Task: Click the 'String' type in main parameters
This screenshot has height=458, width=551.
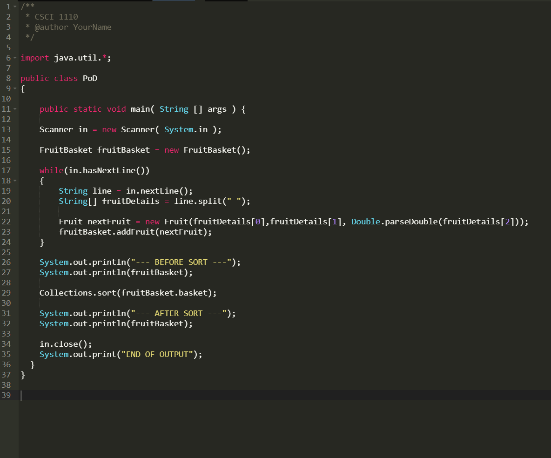Action: click(174, 109)
